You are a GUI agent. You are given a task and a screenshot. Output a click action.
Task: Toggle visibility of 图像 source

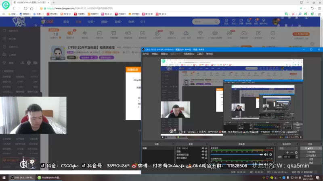(x=203, y=152)
